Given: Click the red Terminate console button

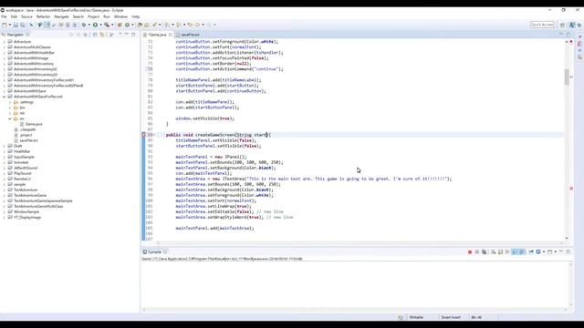Looking at the screenshot, I should tap(470, 251).
